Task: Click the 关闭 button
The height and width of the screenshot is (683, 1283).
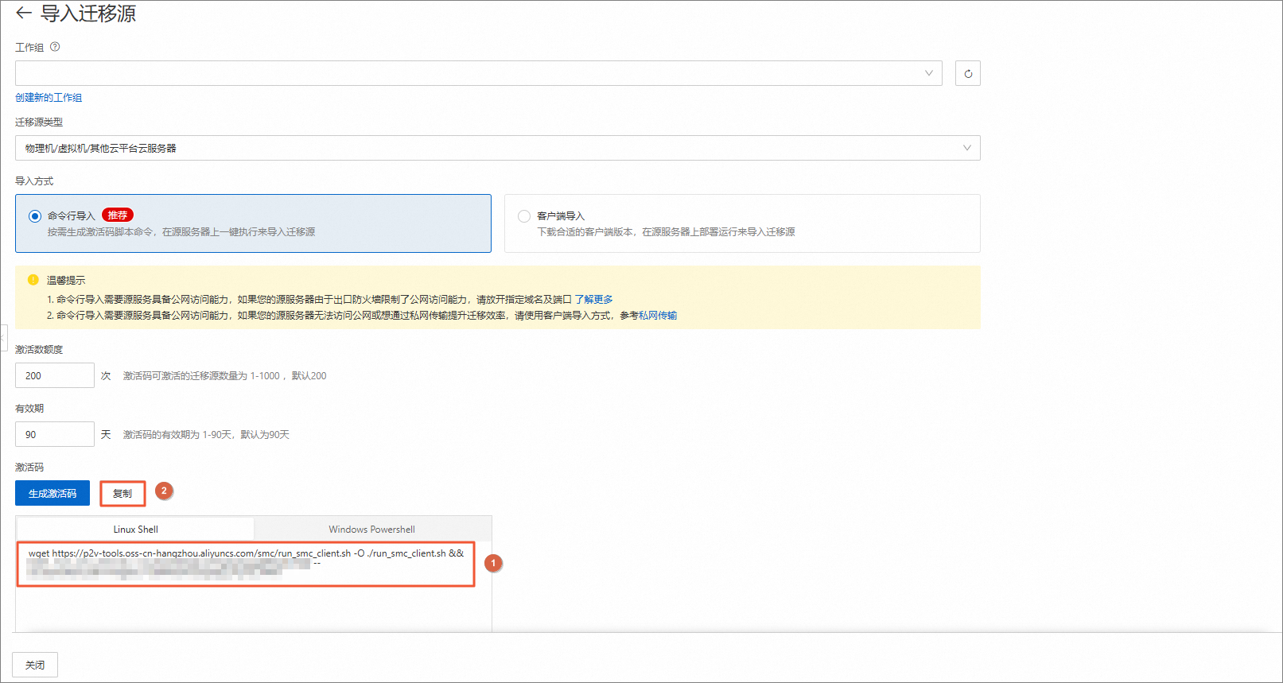Action: 35,665
